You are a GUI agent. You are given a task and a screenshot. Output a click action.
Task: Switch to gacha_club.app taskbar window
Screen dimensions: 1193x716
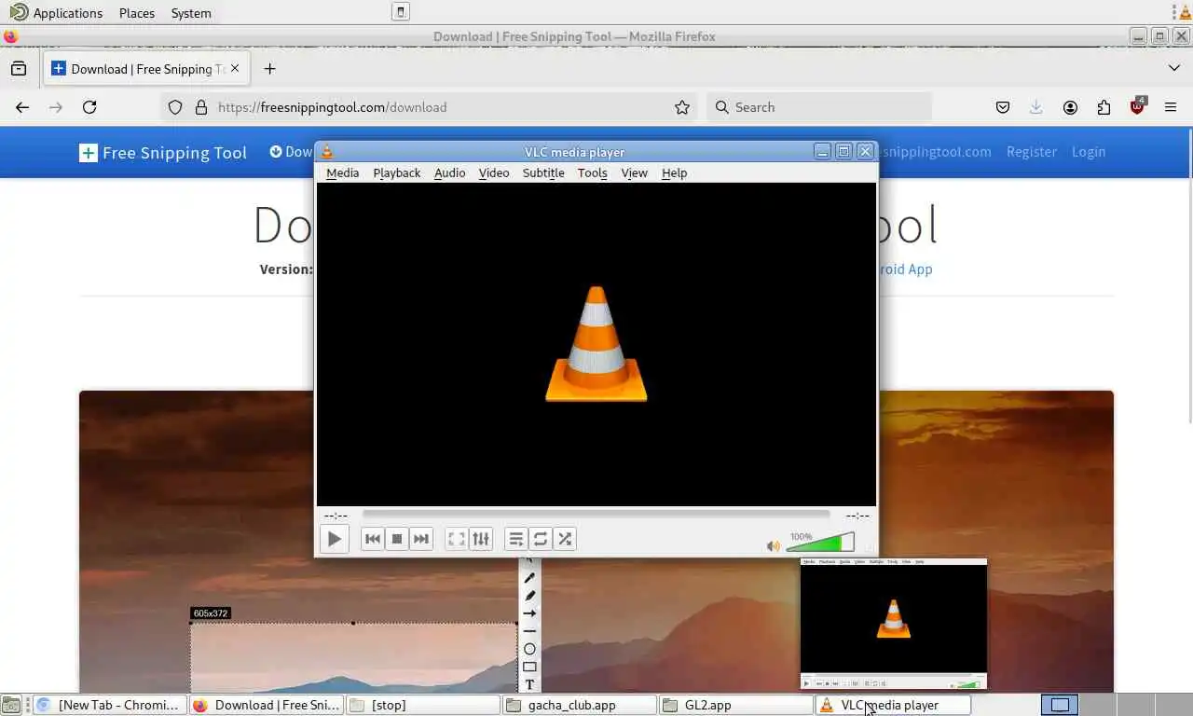tap(580, 705)
